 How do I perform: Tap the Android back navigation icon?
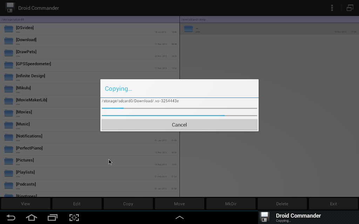point(11,217)
